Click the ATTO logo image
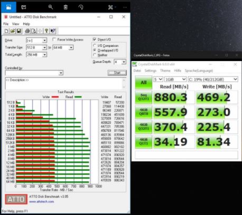The width and height of the screenshot is (242, 215). click(x=16, y=199)
